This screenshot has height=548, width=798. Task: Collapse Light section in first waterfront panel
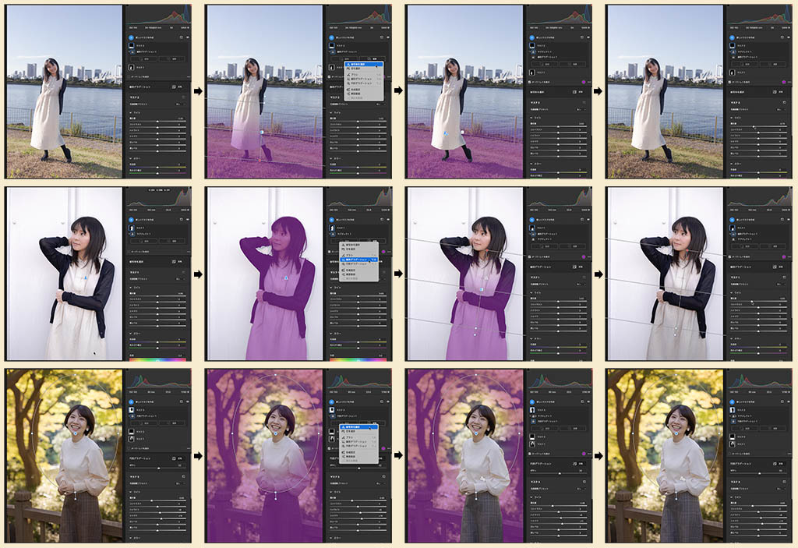(x=131, y=112)
